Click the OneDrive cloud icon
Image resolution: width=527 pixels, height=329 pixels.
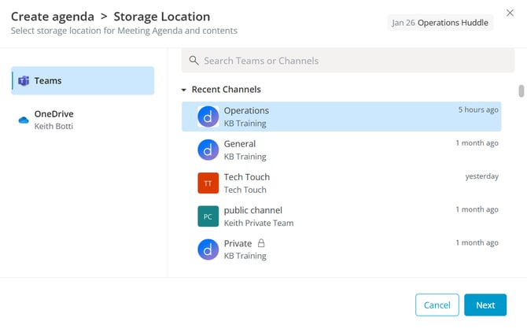24,120
